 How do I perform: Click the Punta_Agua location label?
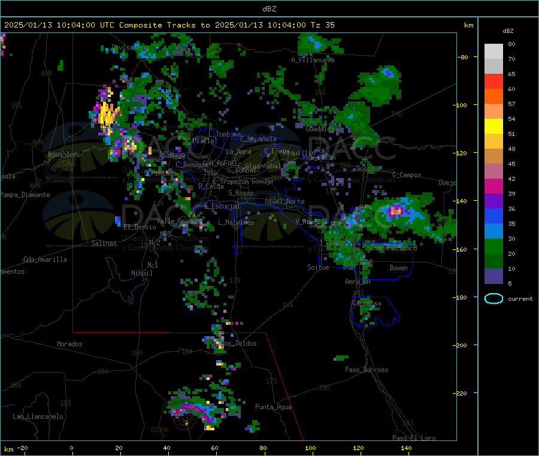tap(273, 407)
